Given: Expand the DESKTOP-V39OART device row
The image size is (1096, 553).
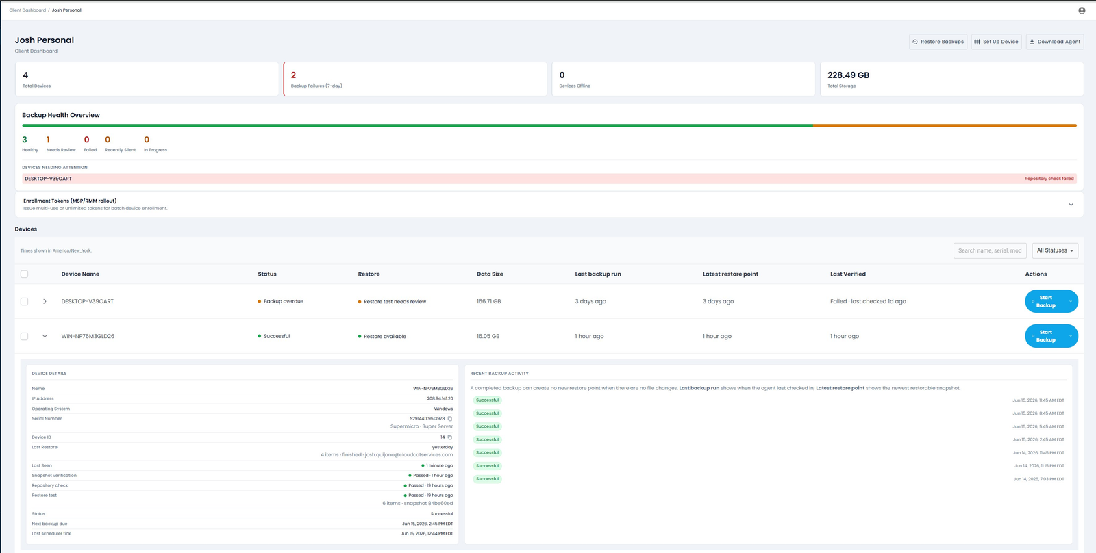Looking at the screenshot, I should coord(45,301).
